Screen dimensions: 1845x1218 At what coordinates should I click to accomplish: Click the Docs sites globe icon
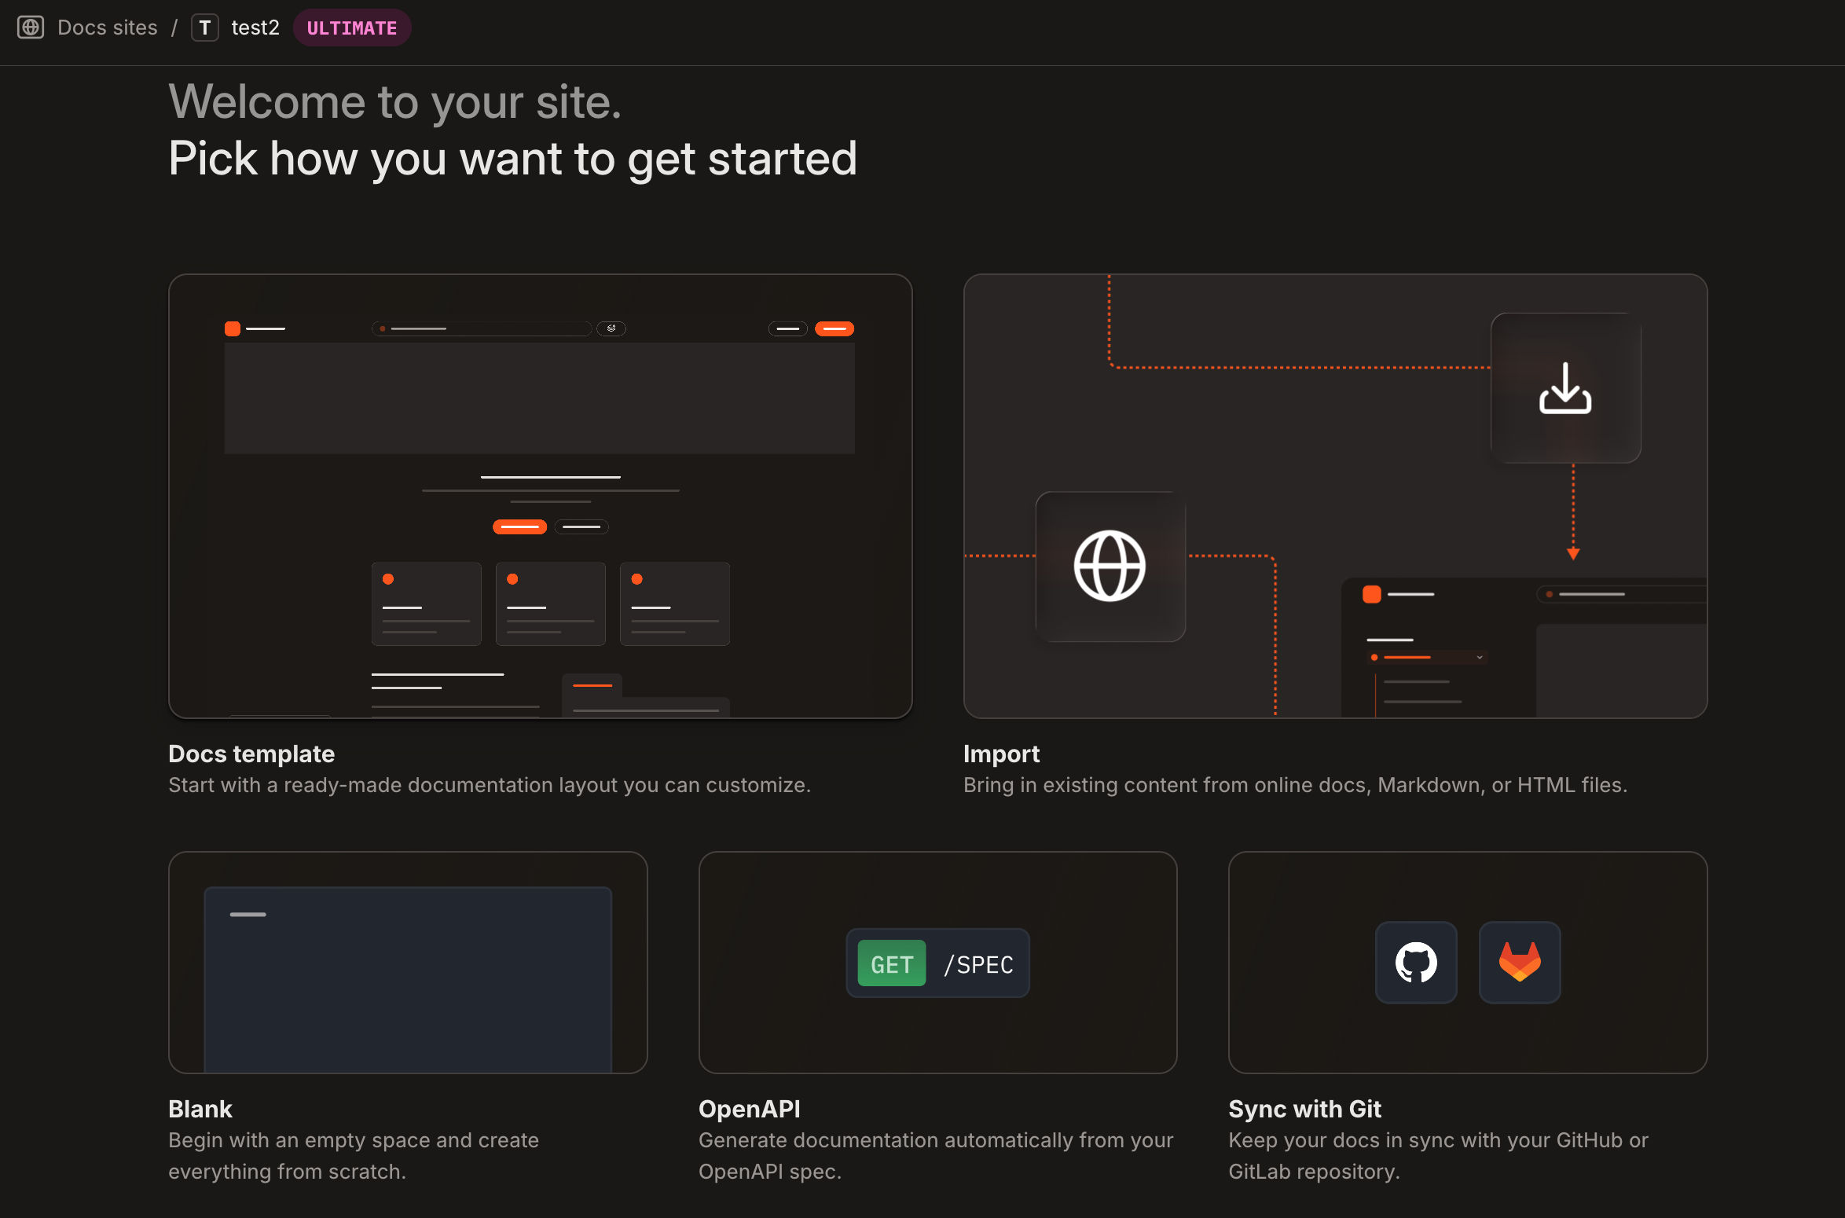pyautogui.click(x=31, y=28)
